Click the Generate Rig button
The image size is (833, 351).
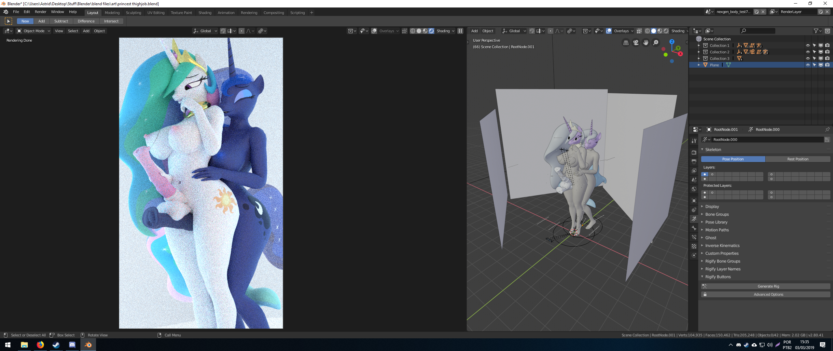coord(768,286)
